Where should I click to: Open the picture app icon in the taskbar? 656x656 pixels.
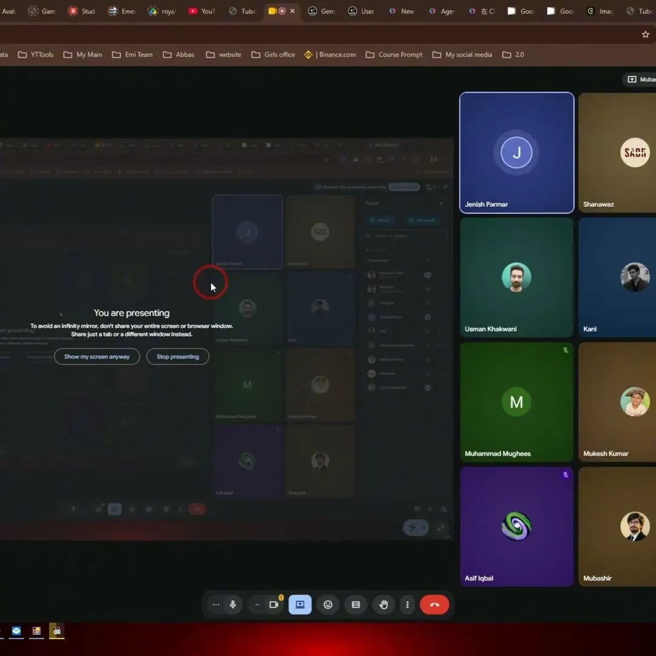click(x=36, y=631)
